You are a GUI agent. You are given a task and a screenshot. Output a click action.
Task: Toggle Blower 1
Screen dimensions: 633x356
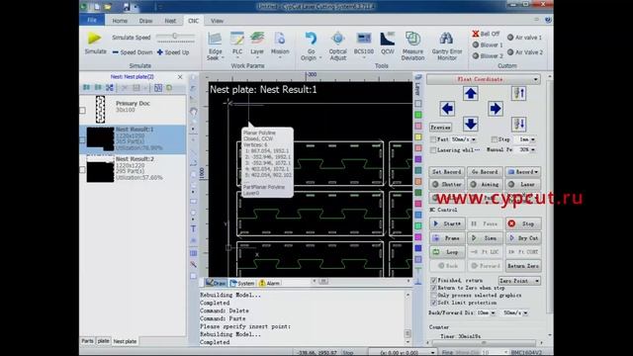point(488,44)
